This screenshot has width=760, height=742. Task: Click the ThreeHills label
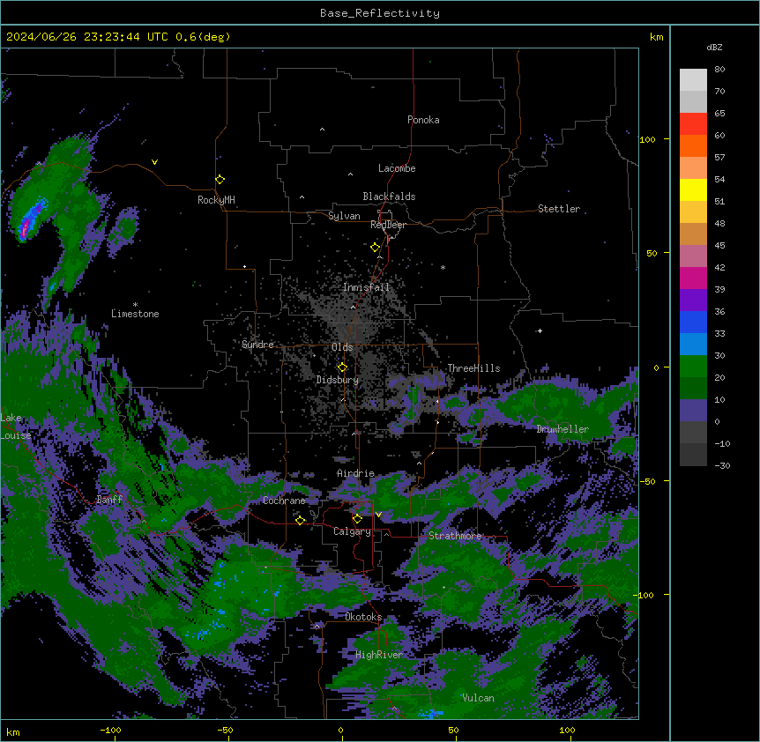click(473, 368)
